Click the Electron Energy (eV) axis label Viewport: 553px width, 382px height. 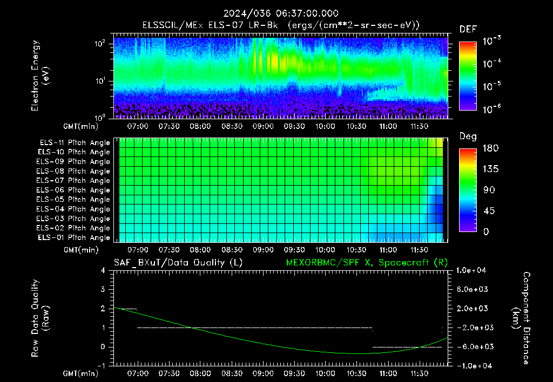(x=40, y=76)
